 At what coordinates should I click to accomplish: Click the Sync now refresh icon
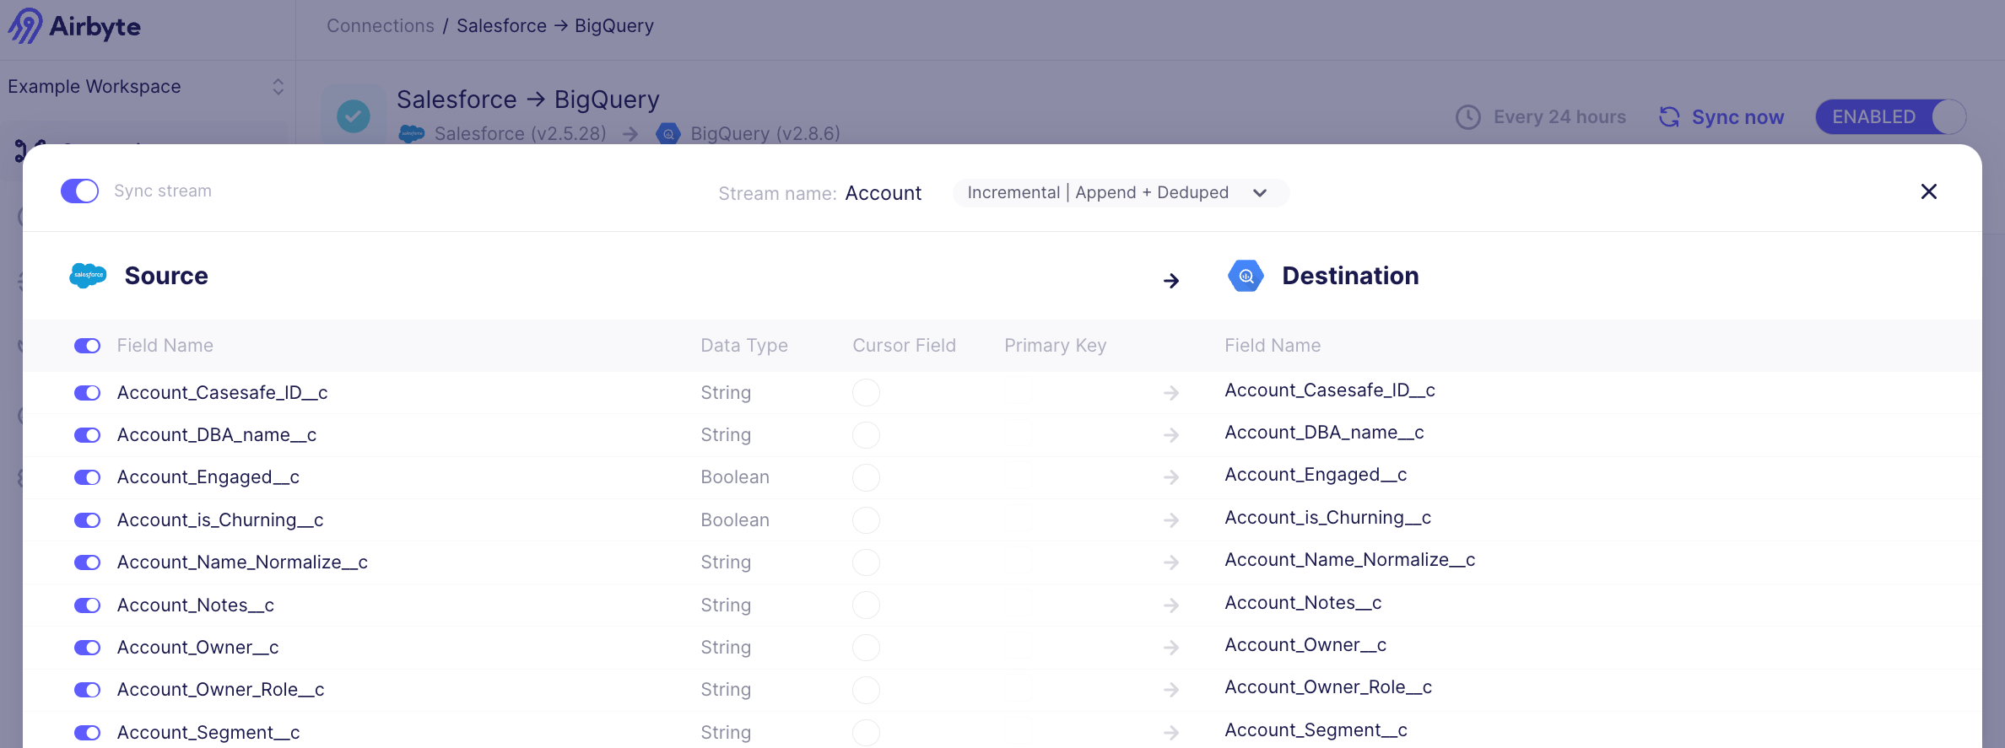click(1669, 116)
